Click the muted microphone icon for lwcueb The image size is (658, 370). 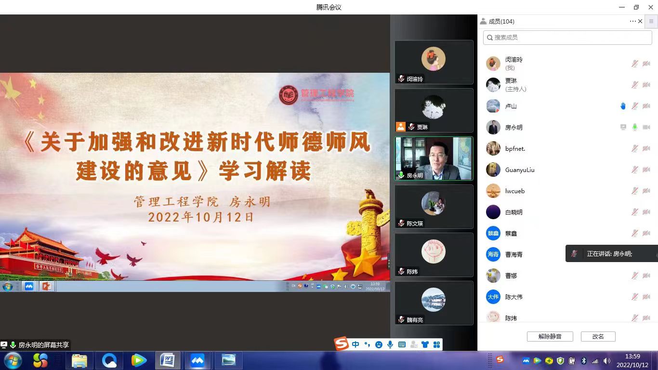[x=635, y=191]
